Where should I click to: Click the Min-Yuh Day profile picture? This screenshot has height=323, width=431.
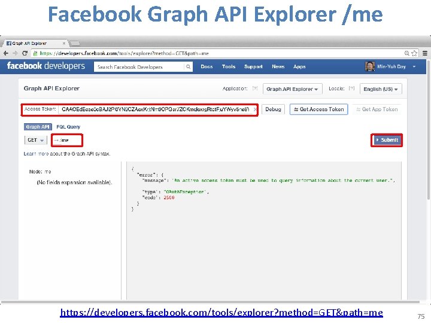370,66
